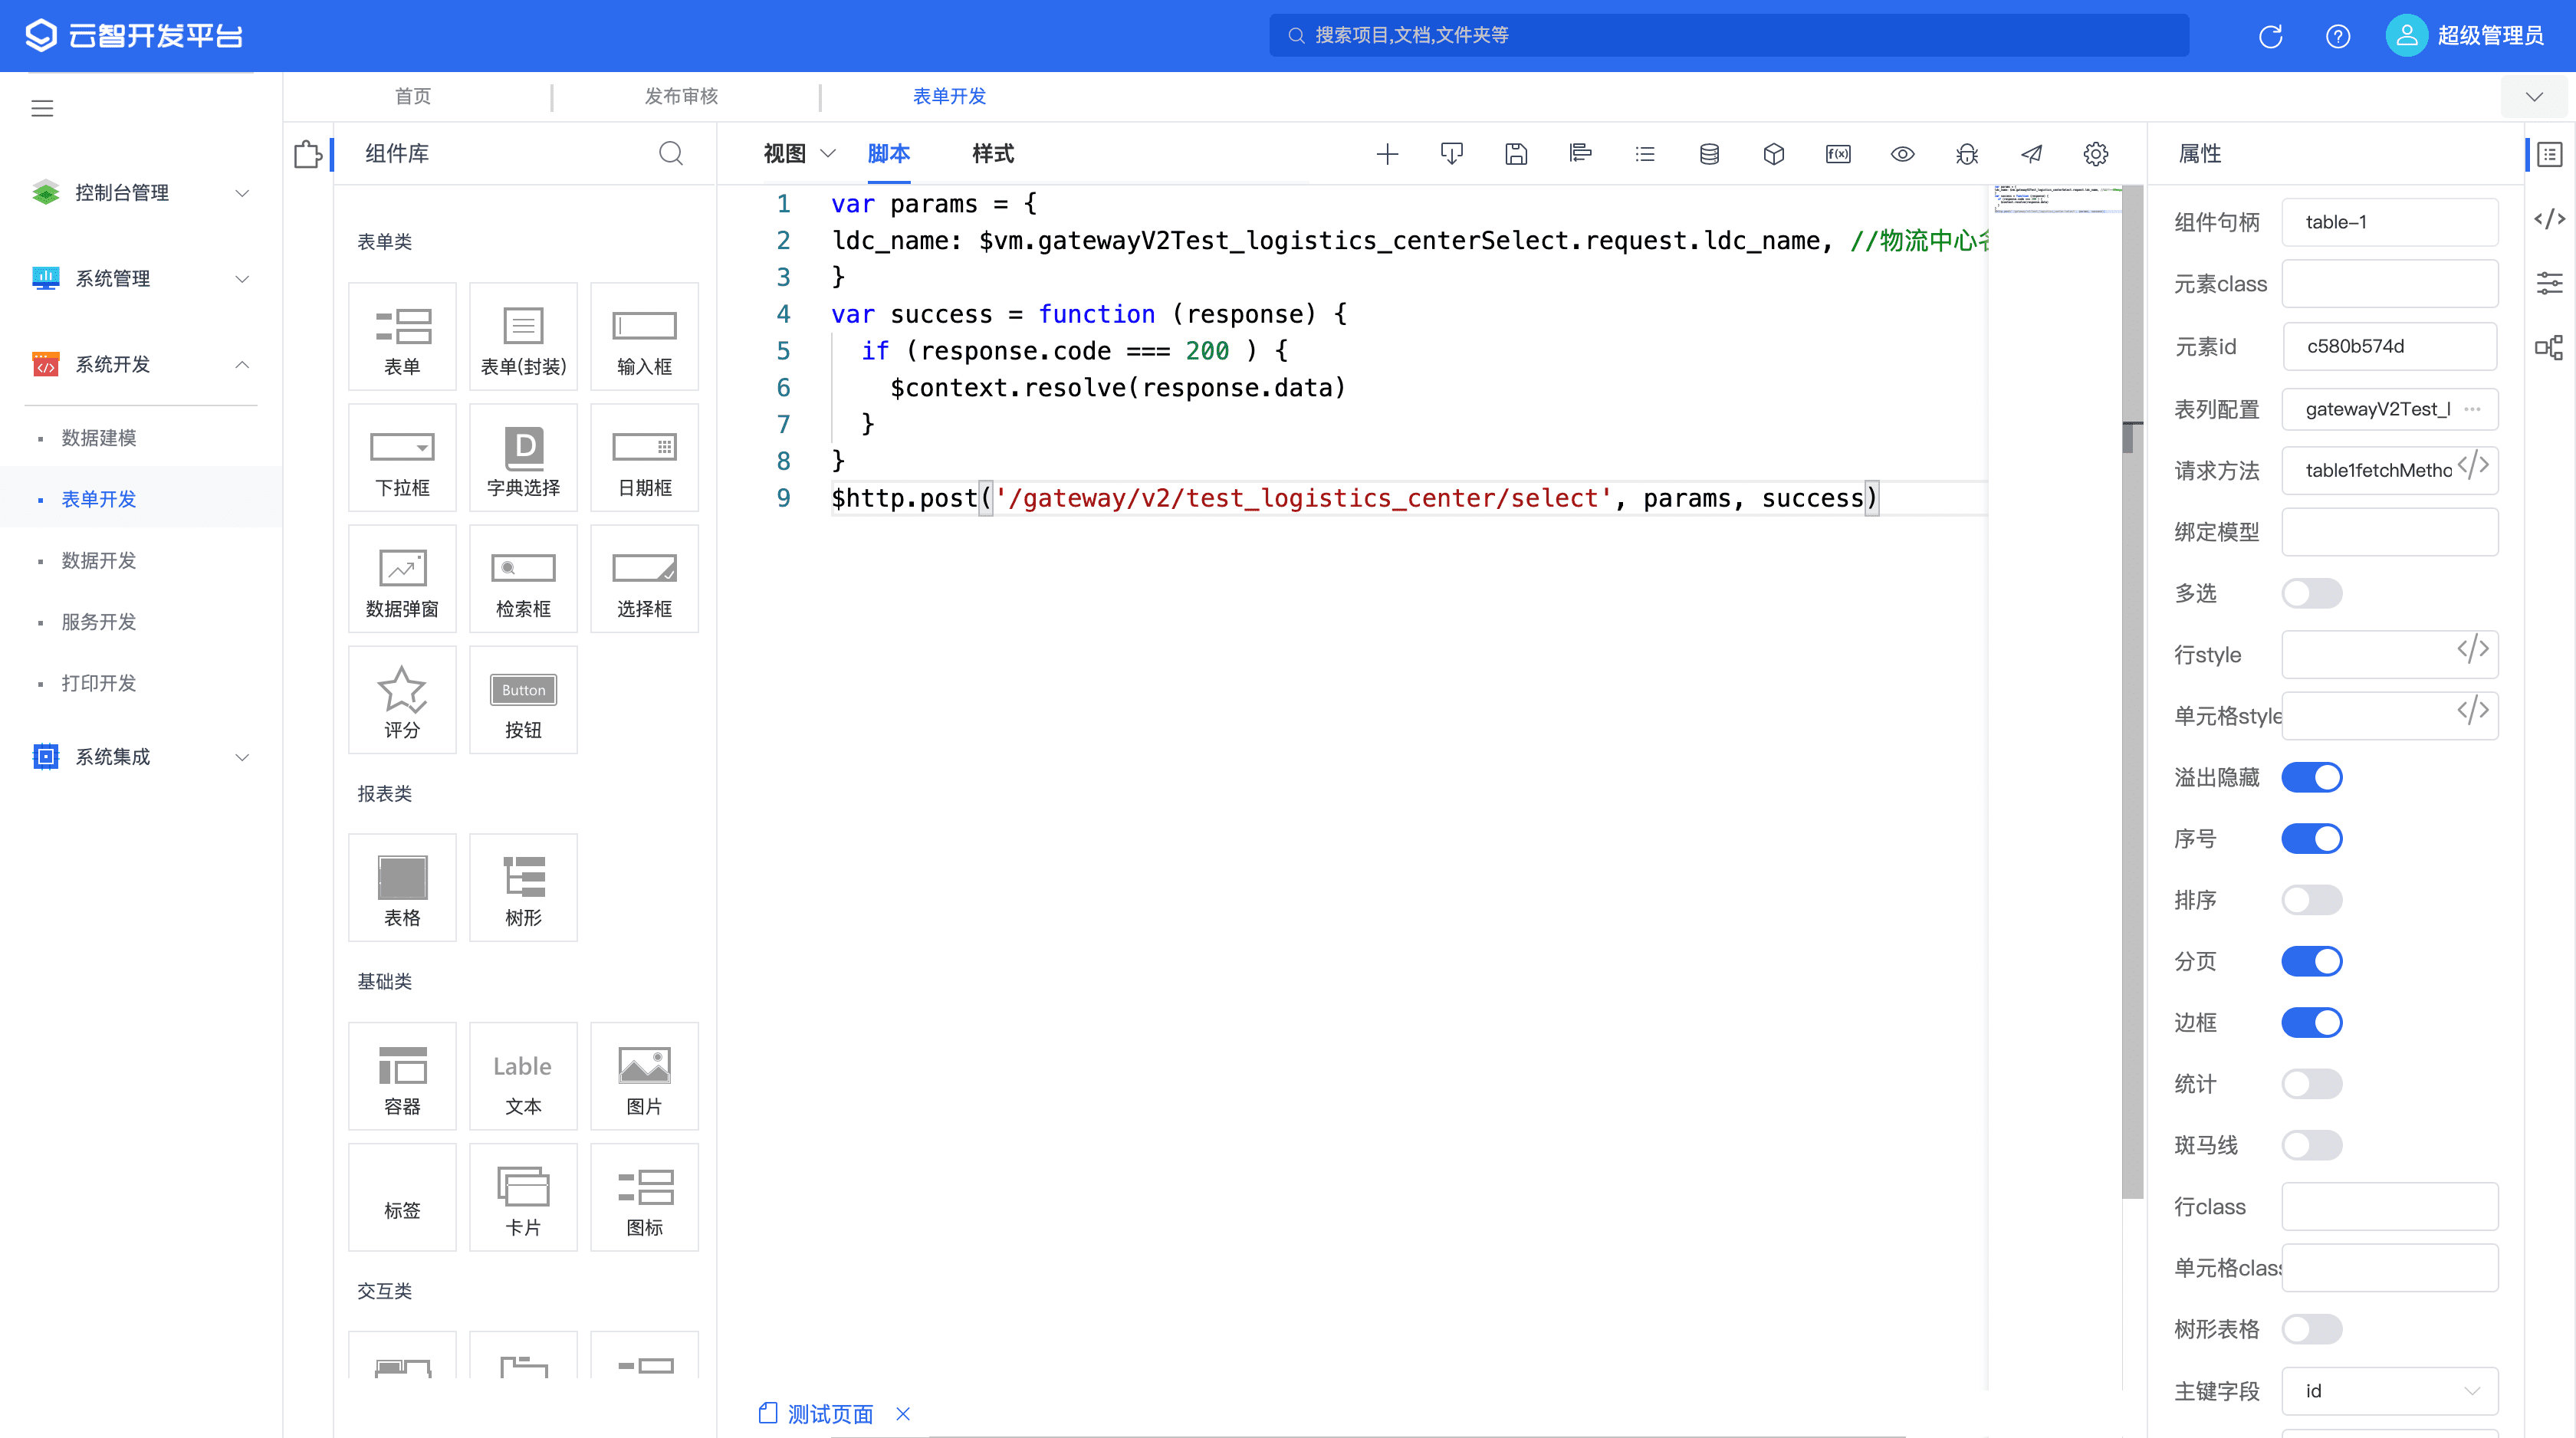2576x1438 pixels.
Task: Open the structure tree icon on right rail
Action: pyautogui.click(x=2550, y=347)
